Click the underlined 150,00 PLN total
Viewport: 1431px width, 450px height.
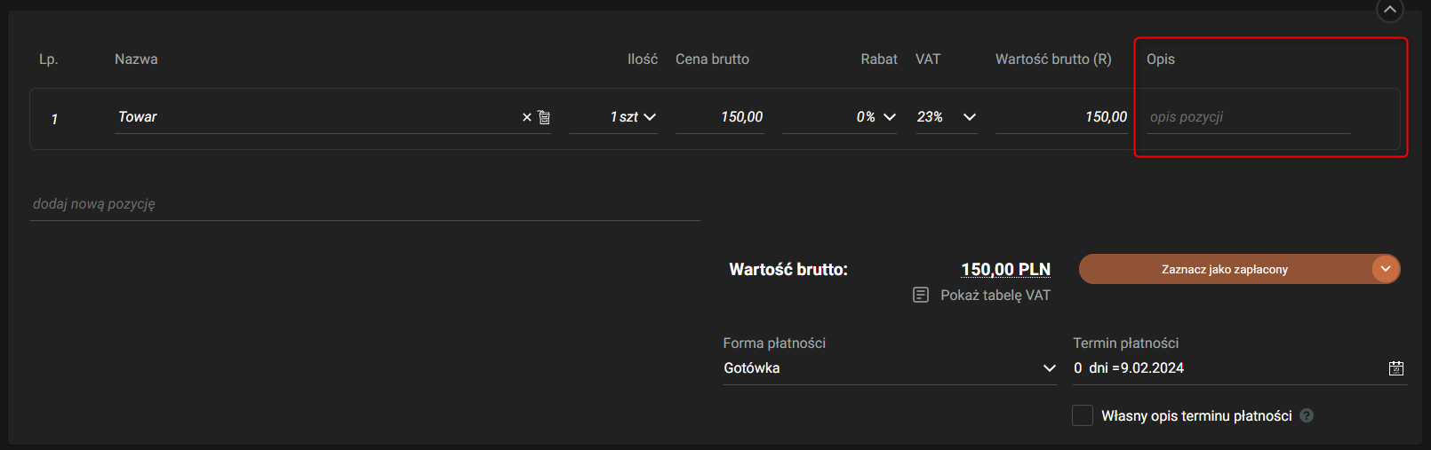click(x=1005, y=269)
